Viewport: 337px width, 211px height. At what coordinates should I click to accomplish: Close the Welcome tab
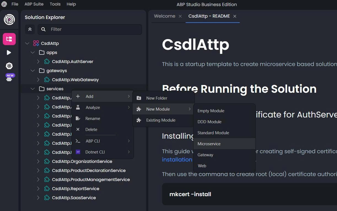click(x=180, y=16)
